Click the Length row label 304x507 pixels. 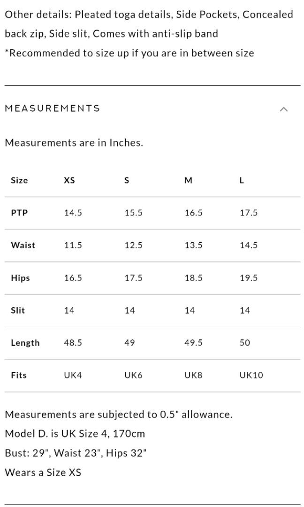pyautogui.click(x=25, y=343)
